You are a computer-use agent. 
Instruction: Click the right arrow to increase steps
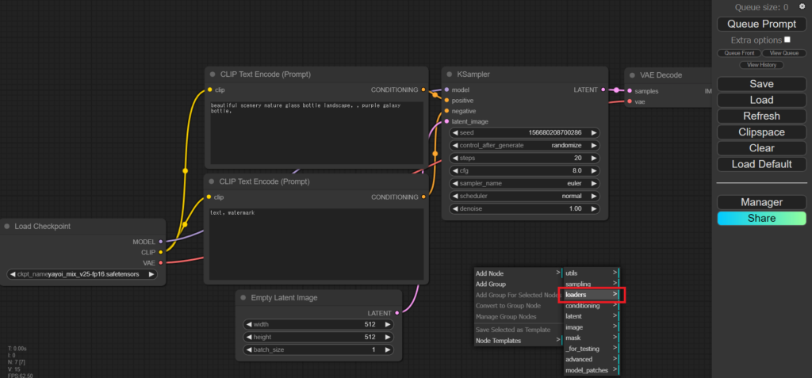pyautogui.click(x=595, y=158)
